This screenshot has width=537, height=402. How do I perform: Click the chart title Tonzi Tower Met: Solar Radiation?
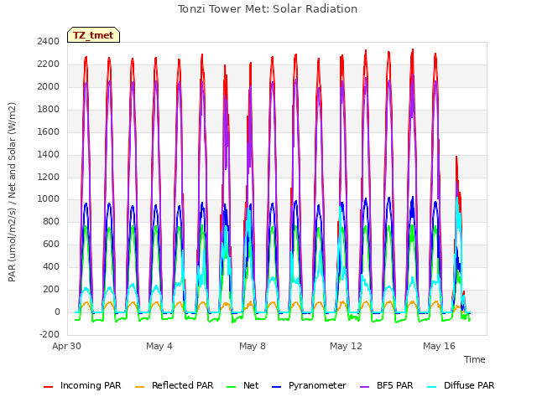pyautogui.click(x=268, y=9)
